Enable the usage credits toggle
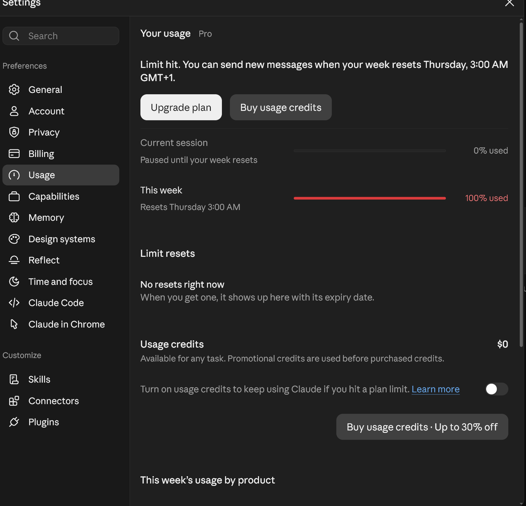 tap(496, 389)
